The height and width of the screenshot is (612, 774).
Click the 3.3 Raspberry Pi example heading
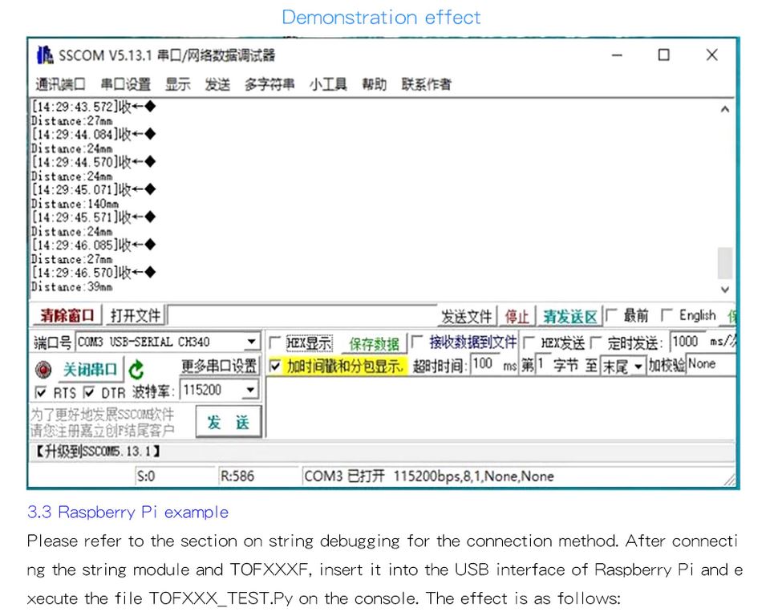coord(128,513)
